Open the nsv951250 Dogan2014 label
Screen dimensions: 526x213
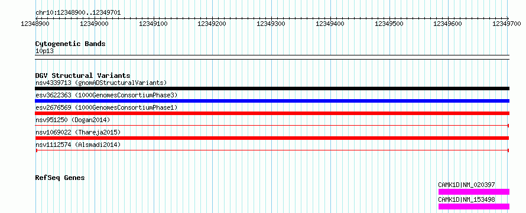click(x=73, y=120)
